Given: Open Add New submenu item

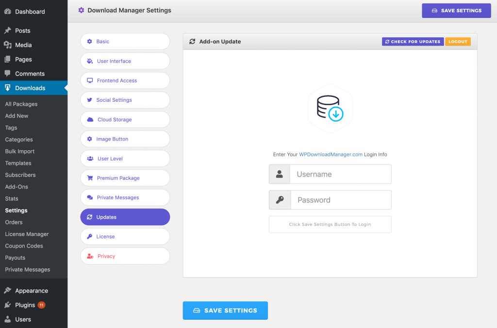Looking at the screenshot, I should [17, 116].
